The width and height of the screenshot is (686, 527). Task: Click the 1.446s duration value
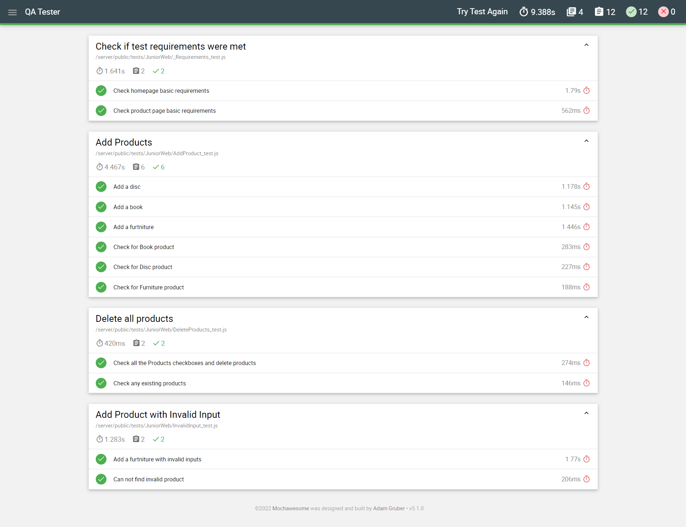(571, 227)
